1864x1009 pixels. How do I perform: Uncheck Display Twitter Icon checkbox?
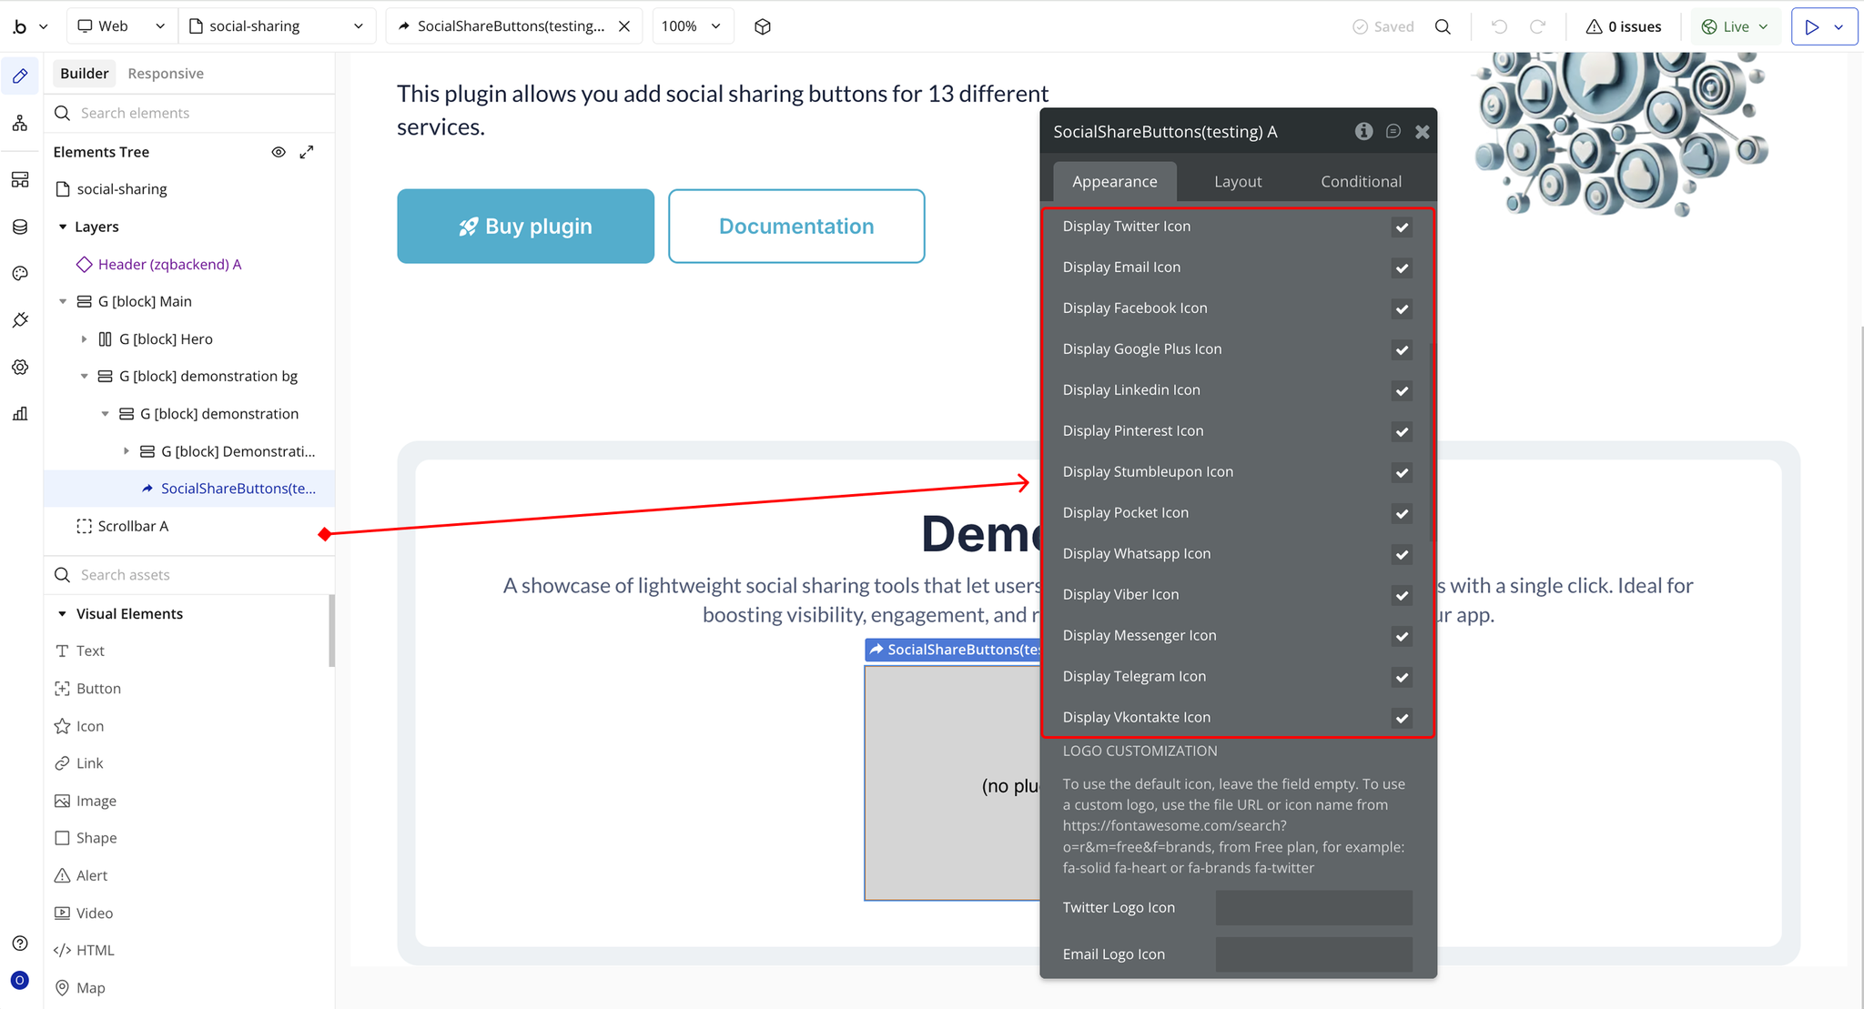coord(1402,227)
